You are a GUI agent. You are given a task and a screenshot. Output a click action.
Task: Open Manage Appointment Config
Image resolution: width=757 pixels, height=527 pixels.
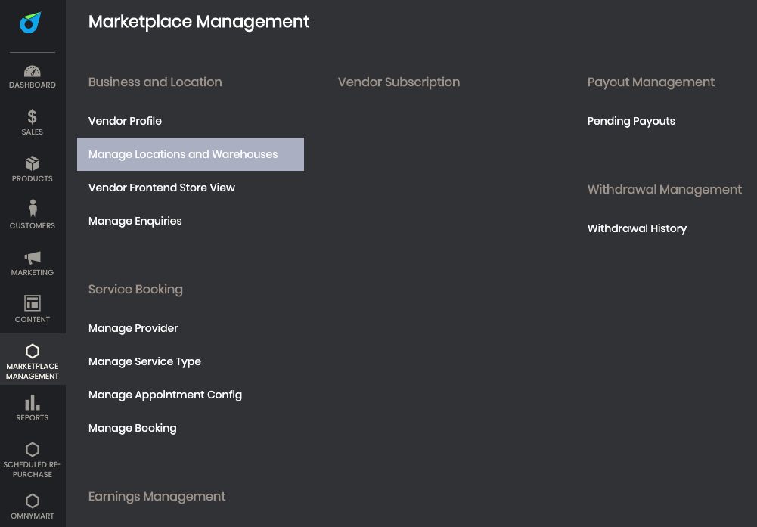(x=165, y=395)
